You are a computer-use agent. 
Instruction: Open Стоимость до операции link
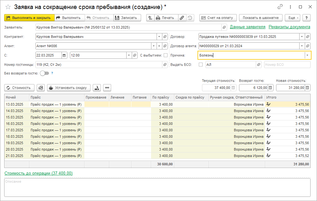pos(38,173)
